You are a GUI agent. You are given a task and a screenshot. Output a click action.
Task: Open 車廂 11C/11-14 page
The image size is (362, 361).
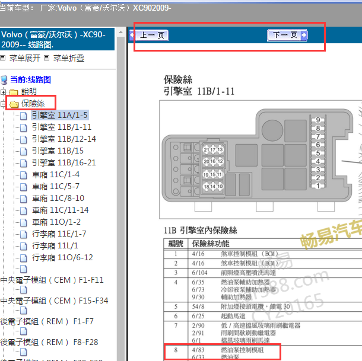(61, 210)
